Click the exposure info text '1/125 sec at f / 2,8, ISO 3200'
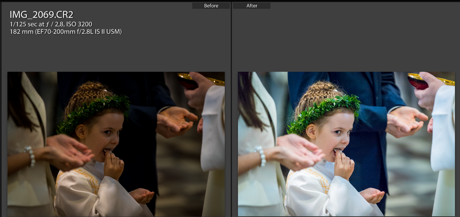The image size is (460, 217). [x=51, y=24]
